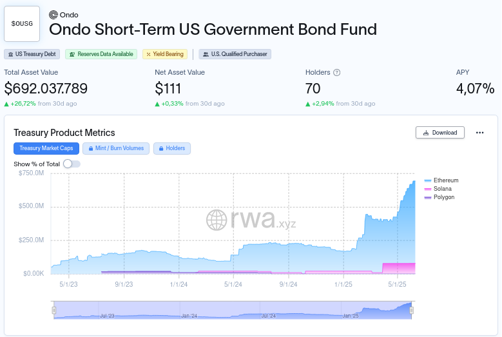The image size is (502, 337).
Task: Toggle Polygon series in chart legend
Action: pos(443,197)
